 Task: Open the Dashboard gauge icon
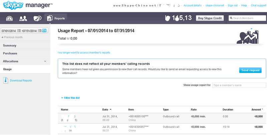tap(9, 18)
